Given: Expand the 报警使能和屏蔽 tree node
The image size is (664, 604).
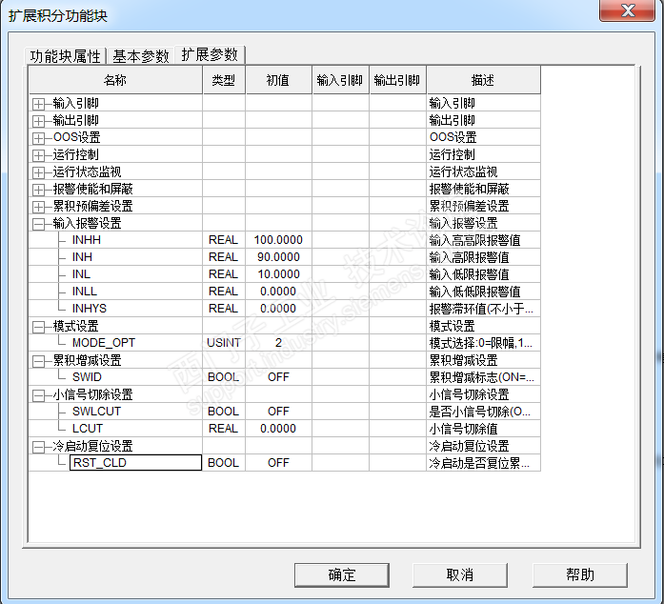Looking at the screenshot, I should tap(38, 190).
